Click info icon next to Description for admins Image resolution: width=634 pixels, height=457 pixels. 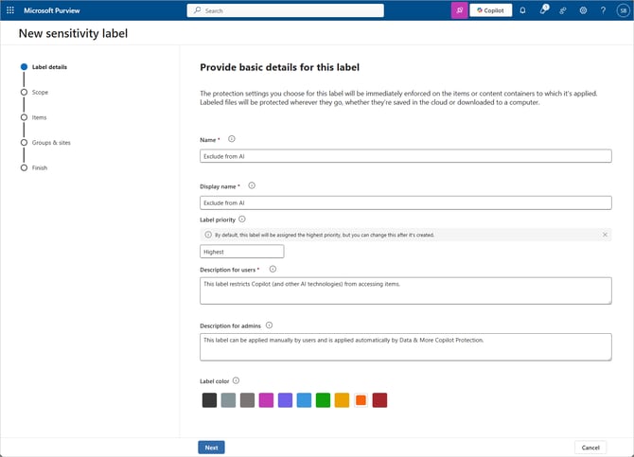pos(269,325)
